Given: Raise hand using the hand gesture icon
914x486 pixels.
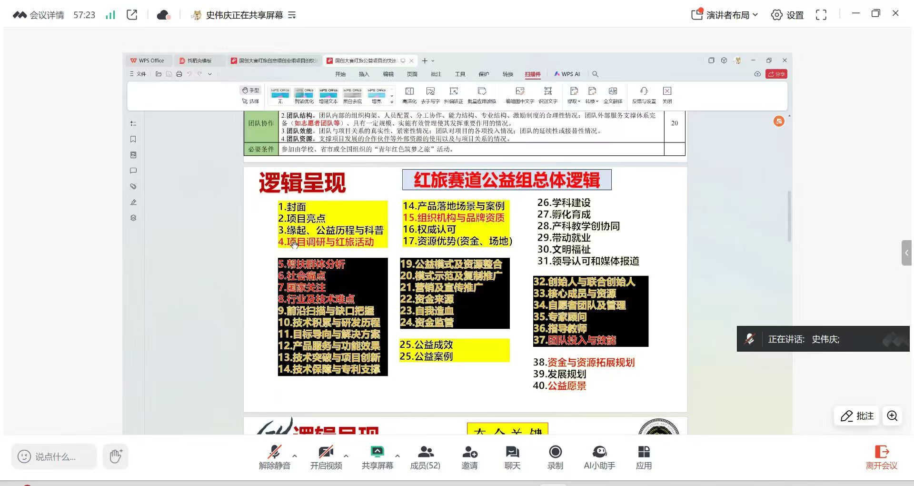Looking at the screenshot, I should [x=115, y=456].
